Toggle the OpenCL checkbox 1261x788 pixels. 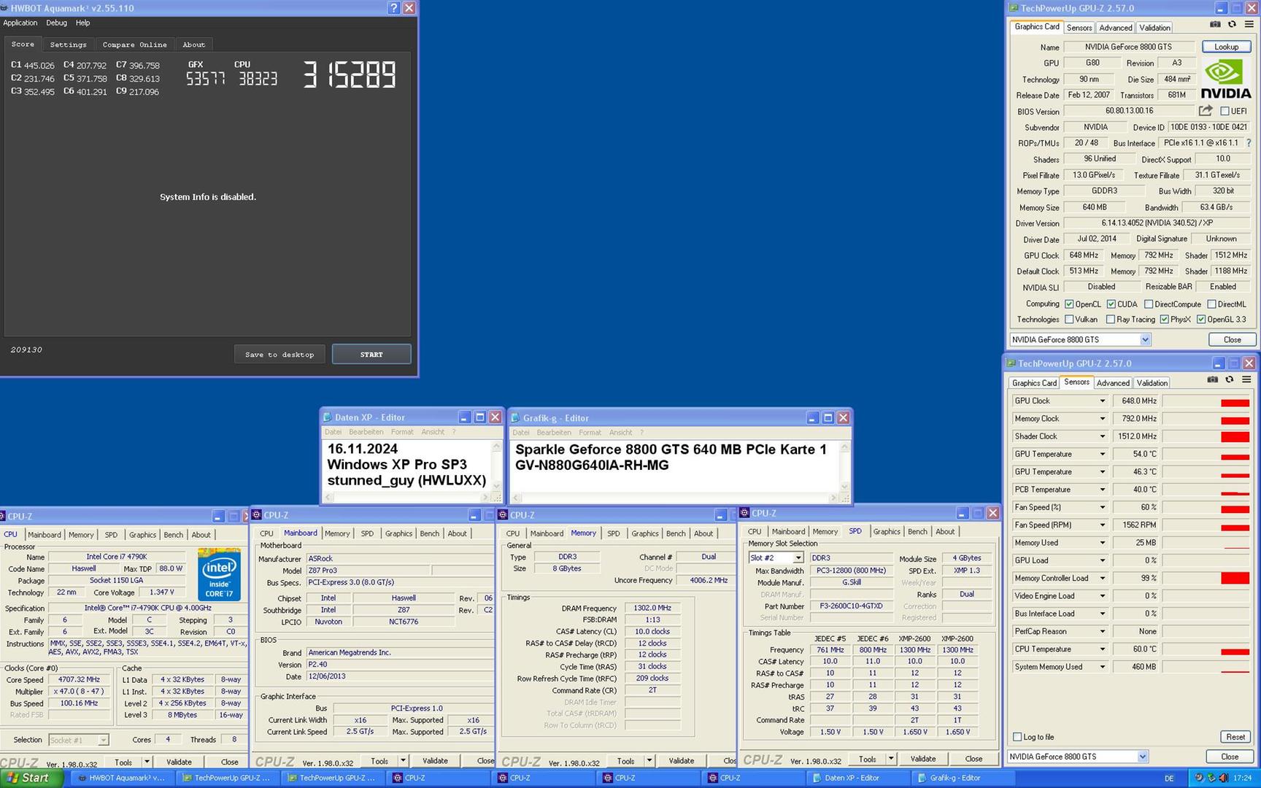pos(1069,304)
